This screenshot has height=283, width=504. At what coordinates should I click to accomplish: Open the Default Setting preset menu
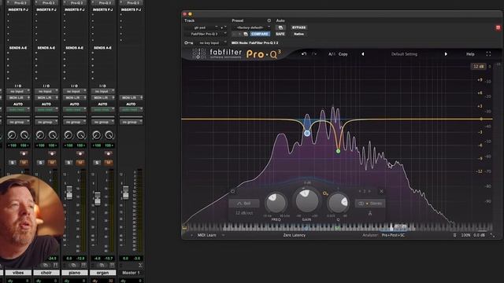pos(404,54)
